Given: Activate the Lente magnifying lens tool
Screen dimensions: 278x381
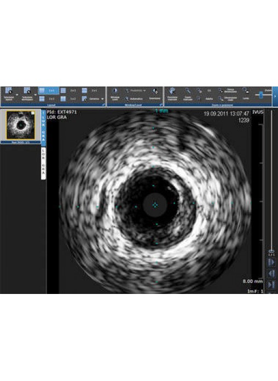Looking at the screenshot, I should click(x=246, y=91).
